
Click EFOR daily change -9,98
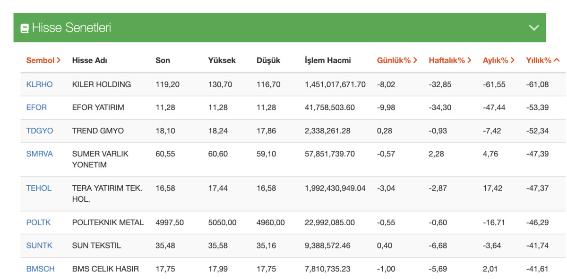(386, 107)
